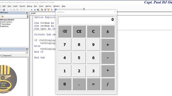Toggle Design Mode icon in toolbar

pyautogui.click(x=38, y=10)
